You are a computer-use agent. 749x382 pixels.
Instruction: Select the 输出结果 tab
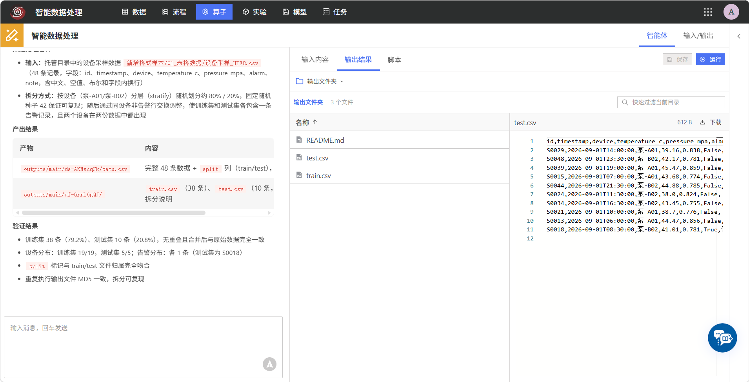pyautogui.click(x=358, y=60)
